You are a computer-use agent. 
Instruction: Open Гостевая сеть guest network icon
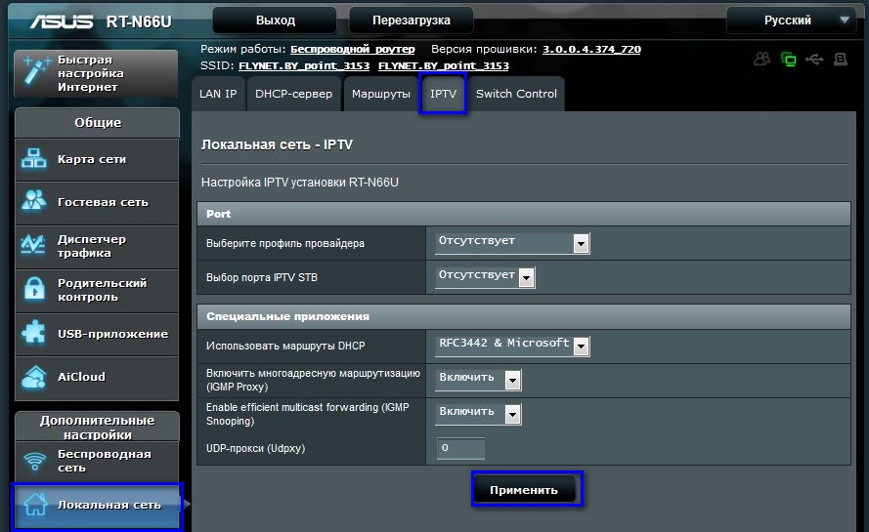click(x=34, y=201)
